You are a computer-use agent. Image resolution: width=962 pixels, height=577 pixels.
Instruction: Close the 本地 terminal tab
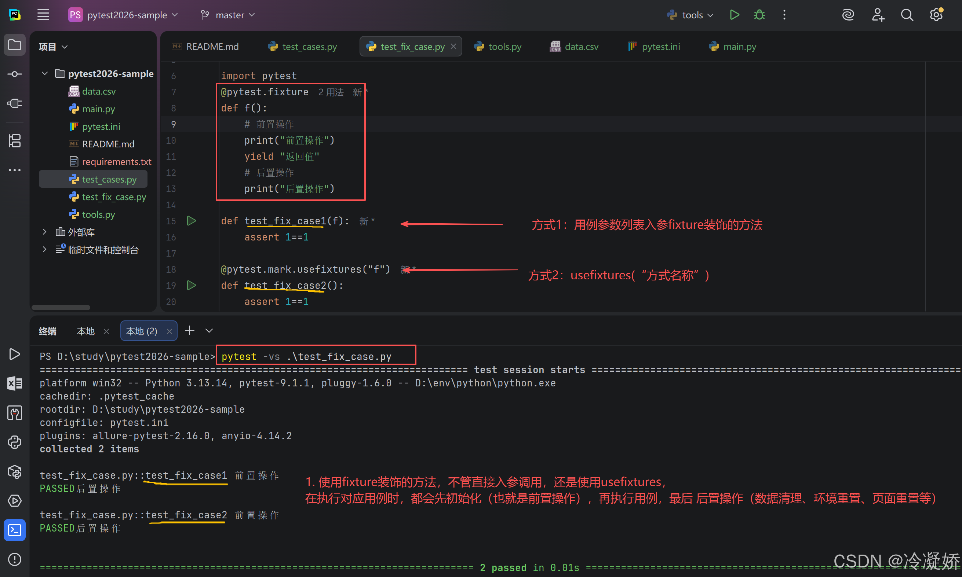point(106,331)
